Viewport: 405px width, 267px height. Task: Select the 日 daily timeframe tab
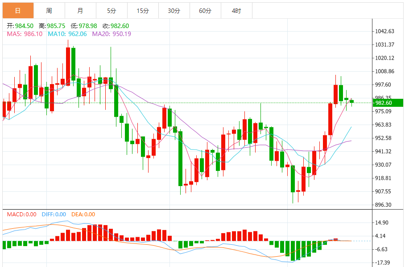click(x=18, y=11)
